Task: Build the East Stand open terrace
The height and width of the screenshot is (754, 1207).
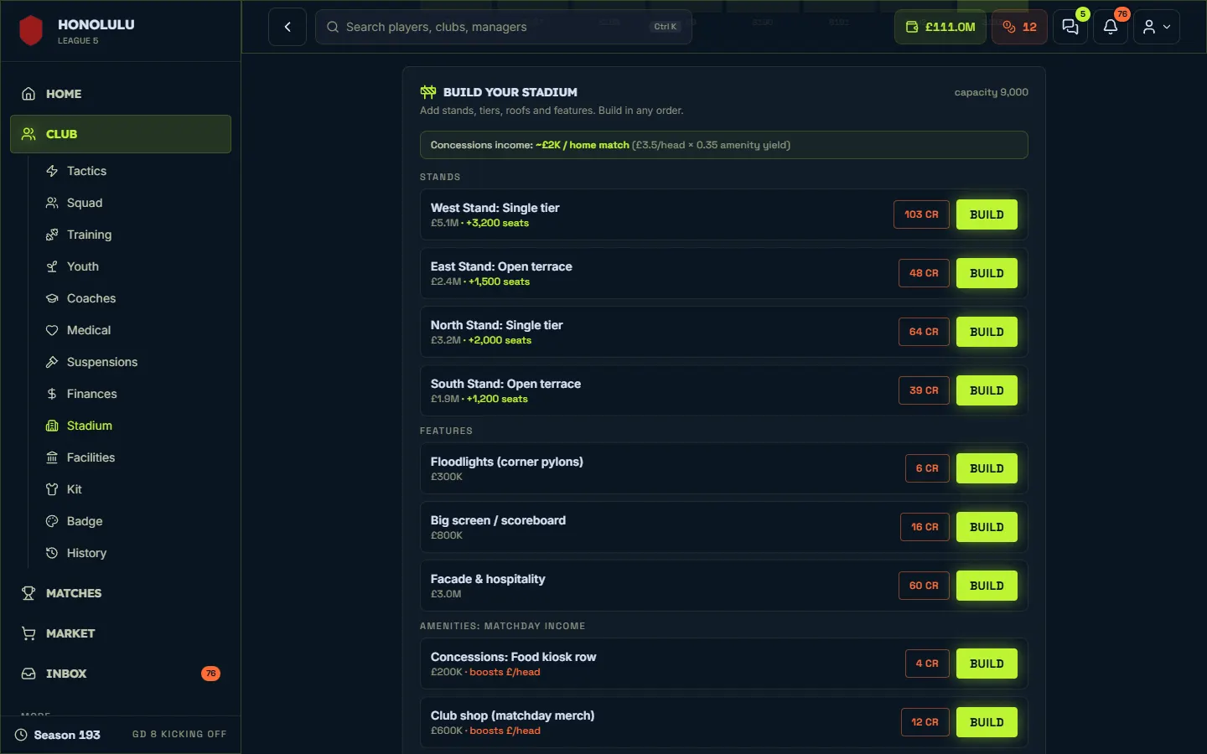Action: 987,273
